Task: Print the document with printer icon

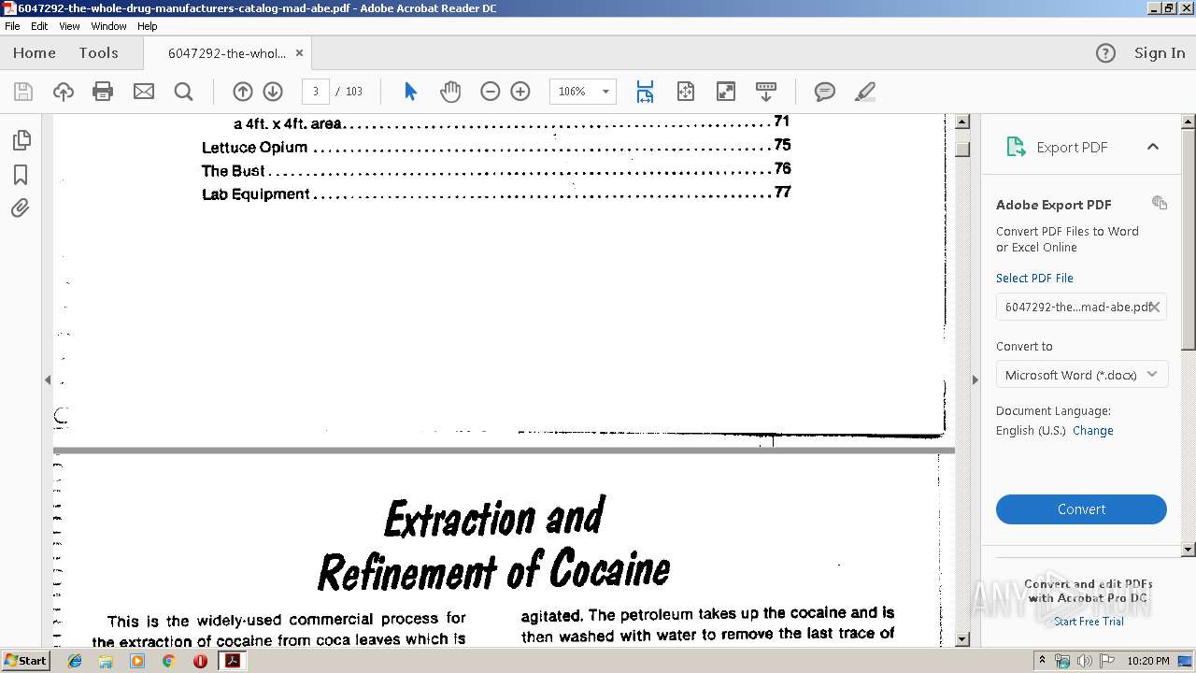Action: 103,92
